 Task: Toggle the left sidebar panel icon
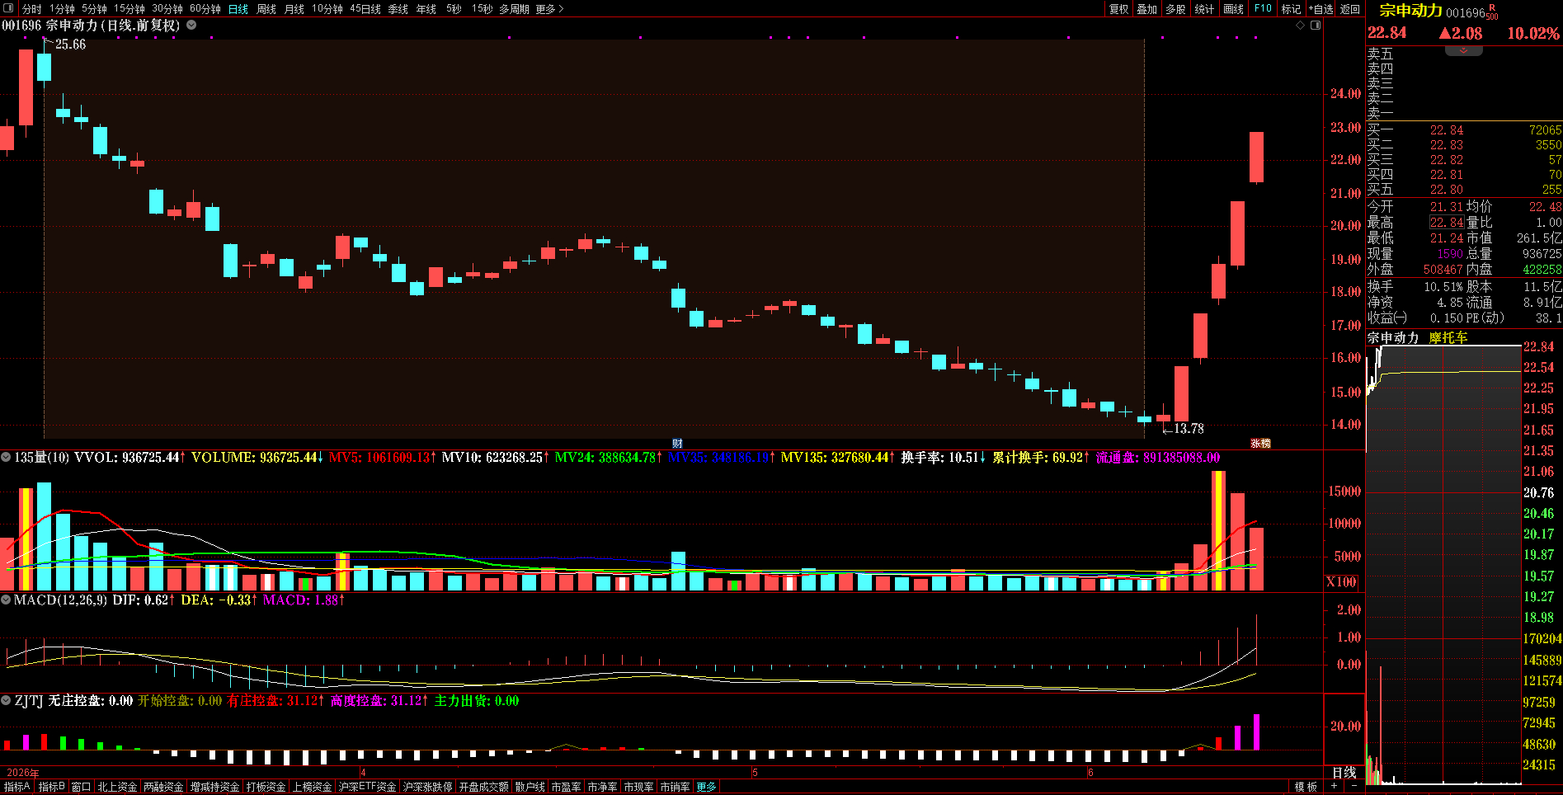pos(9,8)
